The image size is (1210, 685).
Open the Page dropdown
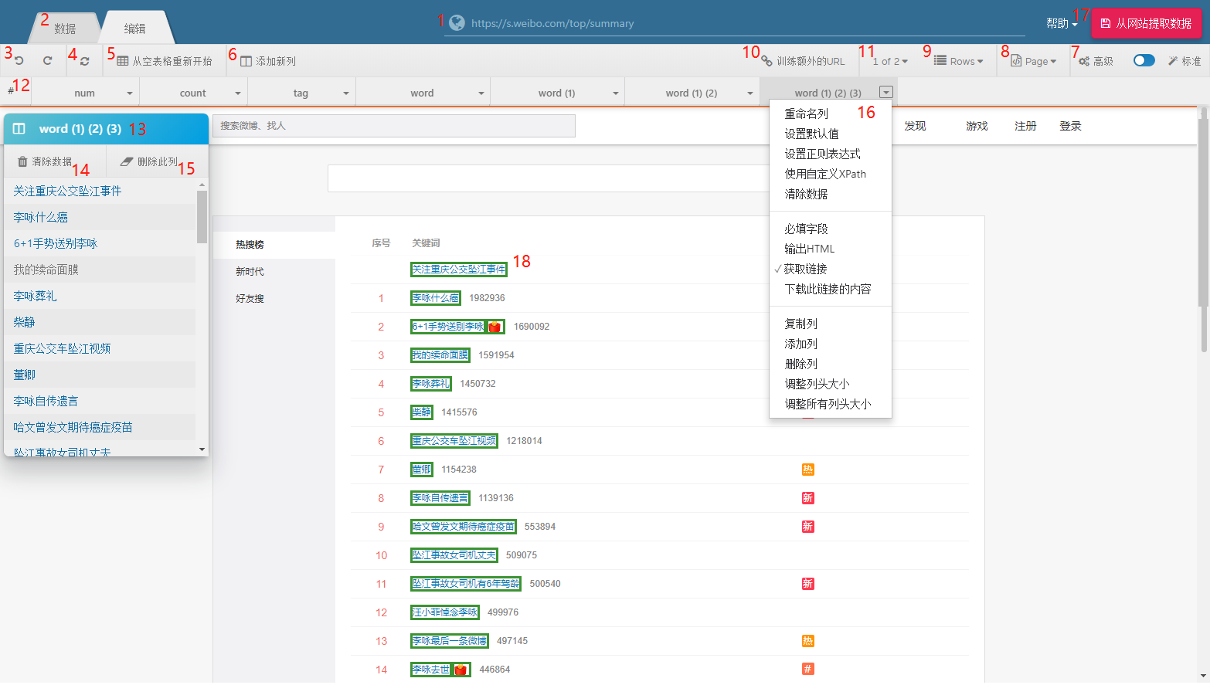point(1034,61)
